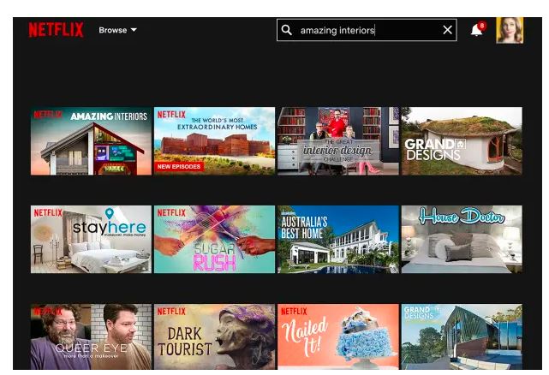Image resolution: width=549 pixels, height=375 pixels.
Task: Open the Grand Designs cob house thumbnail
Action: 462,141
